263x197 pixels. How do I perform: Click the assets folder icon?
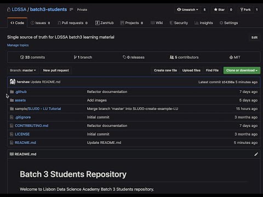12,100
